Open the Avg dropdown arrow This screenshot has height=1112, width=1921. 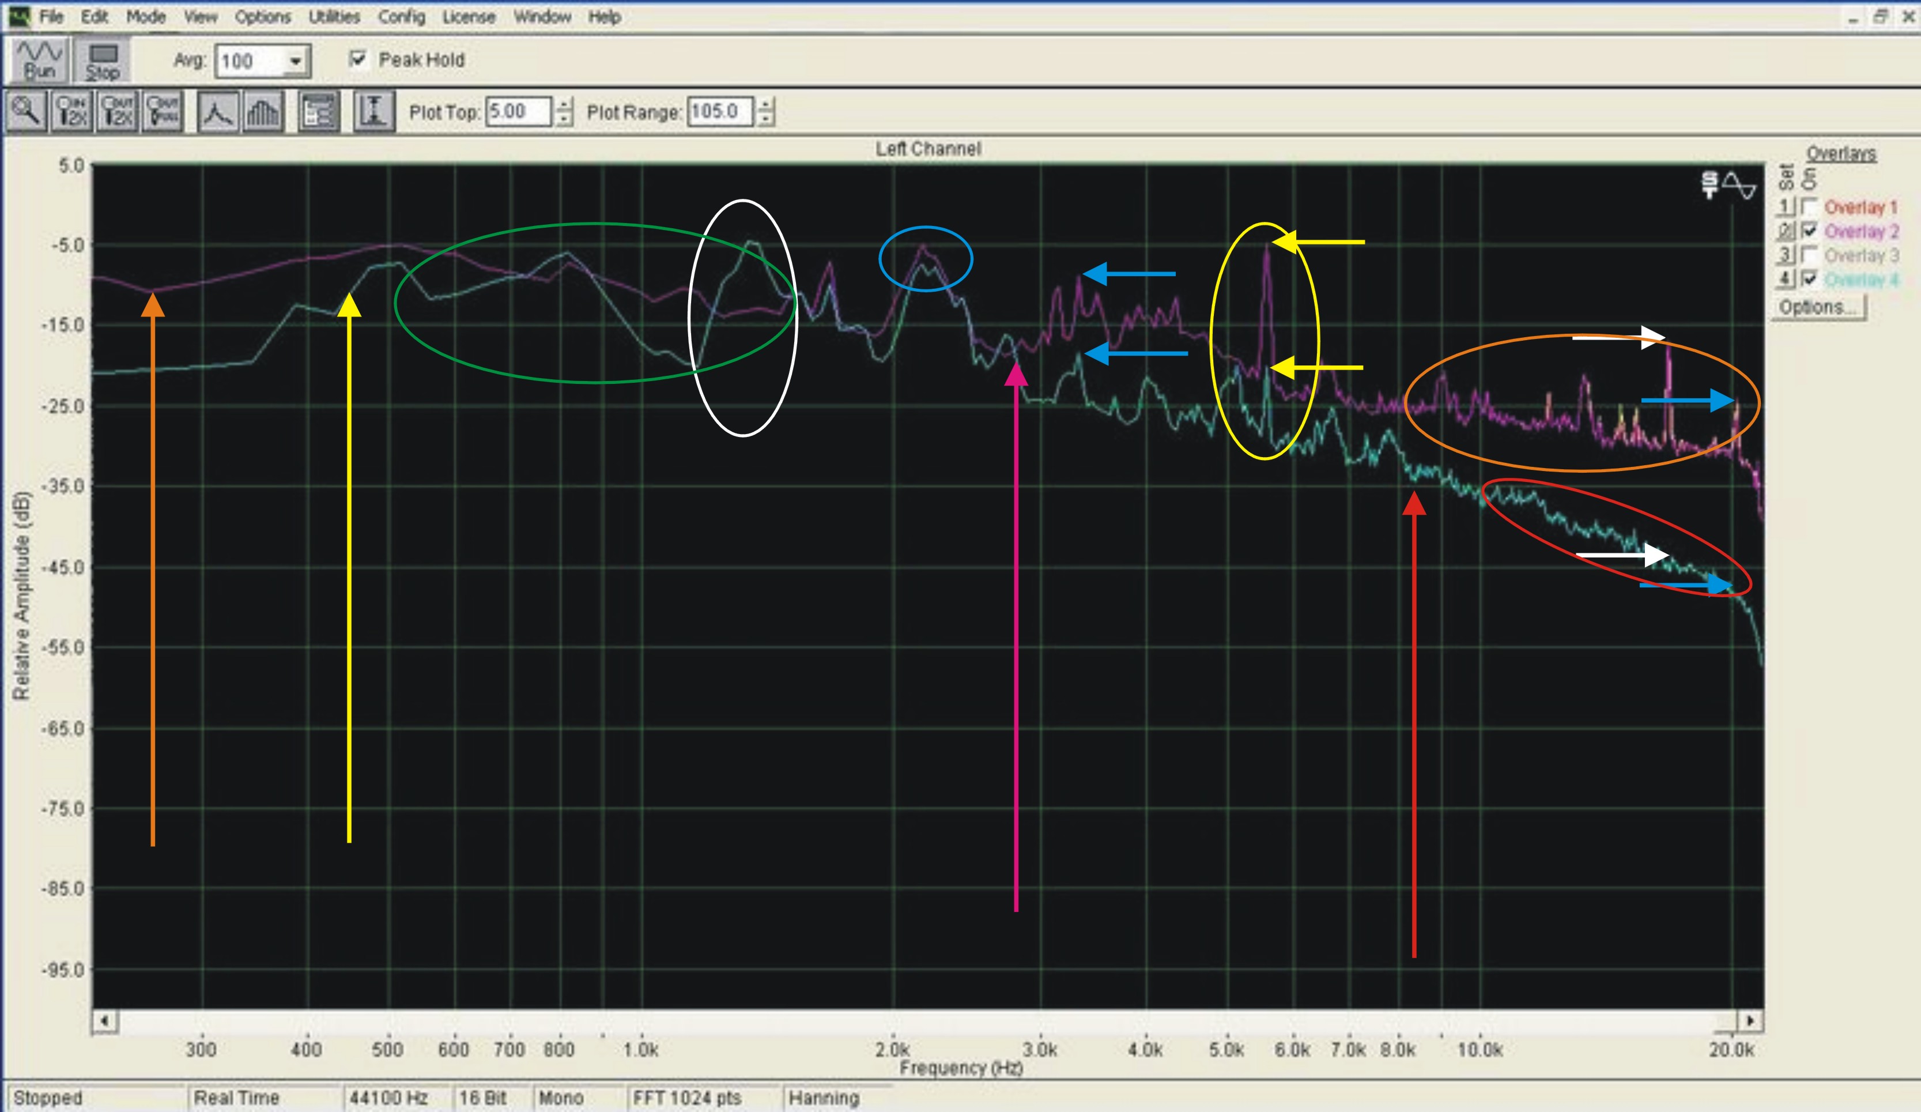point(296,61)
